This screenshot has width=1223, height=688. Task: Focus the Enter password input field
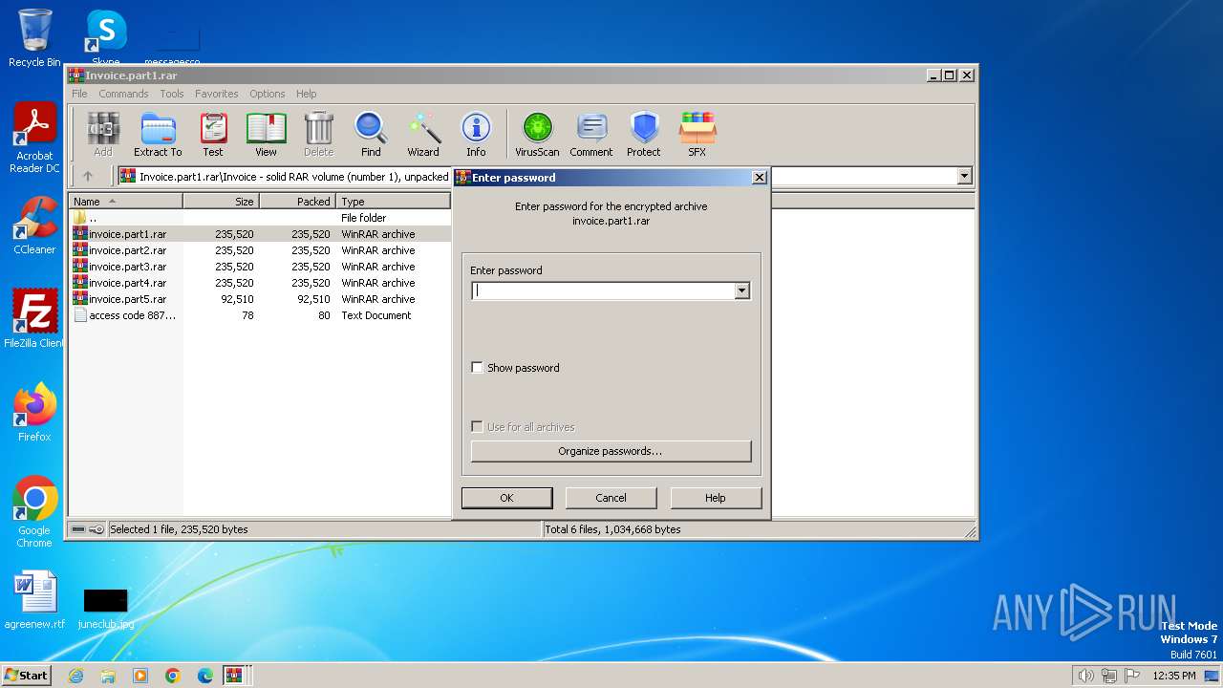click(604, 290)
